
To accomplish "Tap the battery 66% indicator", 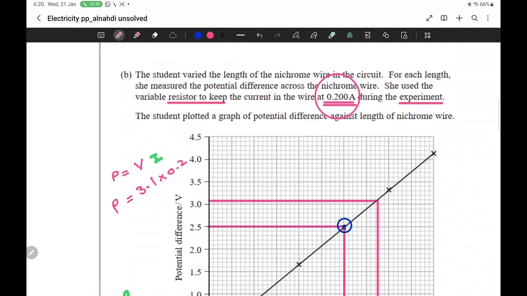I will click(486, 4).
